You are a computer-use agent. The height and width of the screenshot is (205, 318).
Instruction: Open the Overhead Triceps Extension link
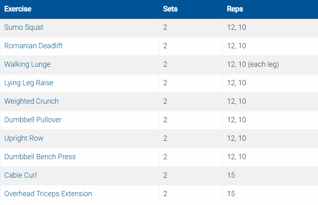pyautogui.click(x=48, y=194)
